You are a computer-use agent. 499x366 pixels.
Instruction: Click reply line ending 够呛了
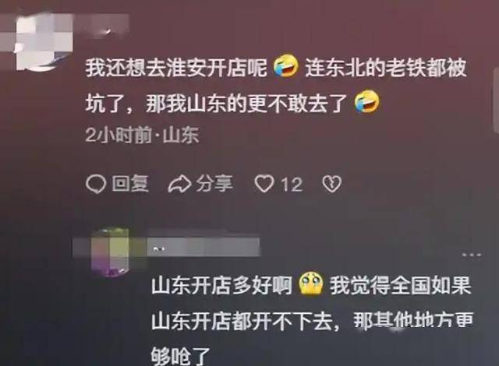180,356
